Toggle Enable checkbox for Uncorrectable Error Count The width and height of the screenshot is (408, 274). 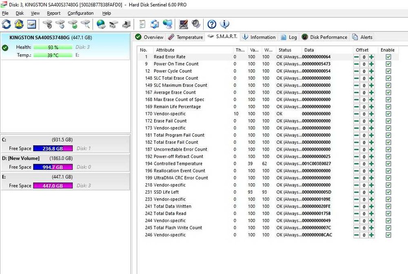(x=388, y=149)
